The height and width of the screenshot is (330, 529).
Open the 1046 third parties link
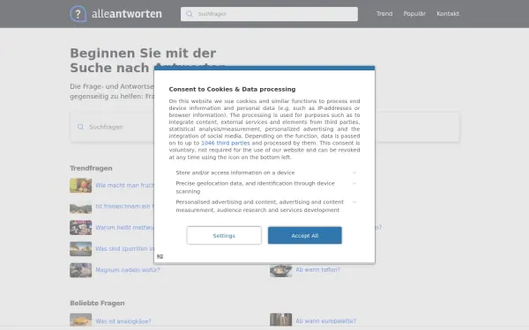(x=226, y=143)
